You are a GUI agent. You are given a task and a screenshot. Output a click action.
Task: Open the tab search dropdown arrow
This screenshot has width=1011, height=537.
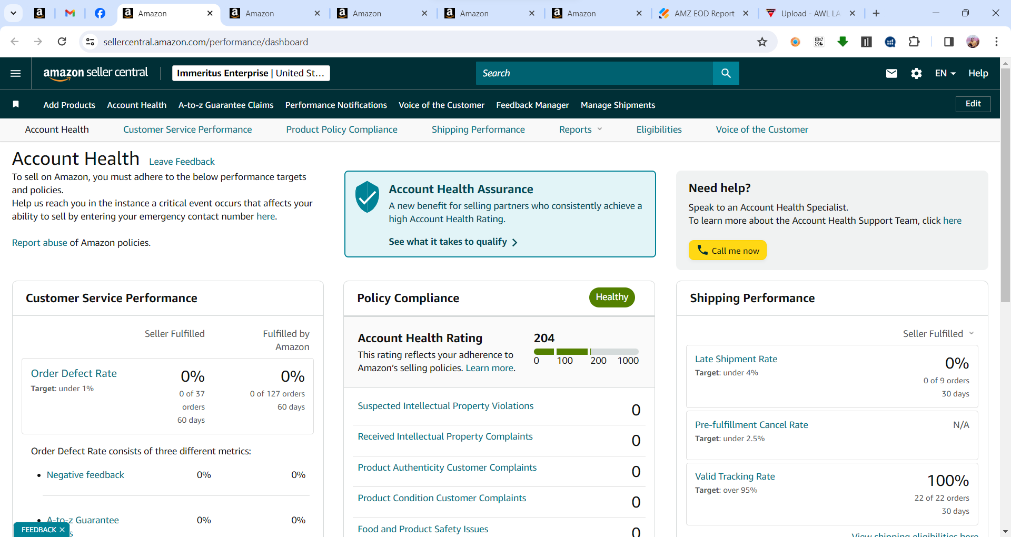tap(13, 13)
